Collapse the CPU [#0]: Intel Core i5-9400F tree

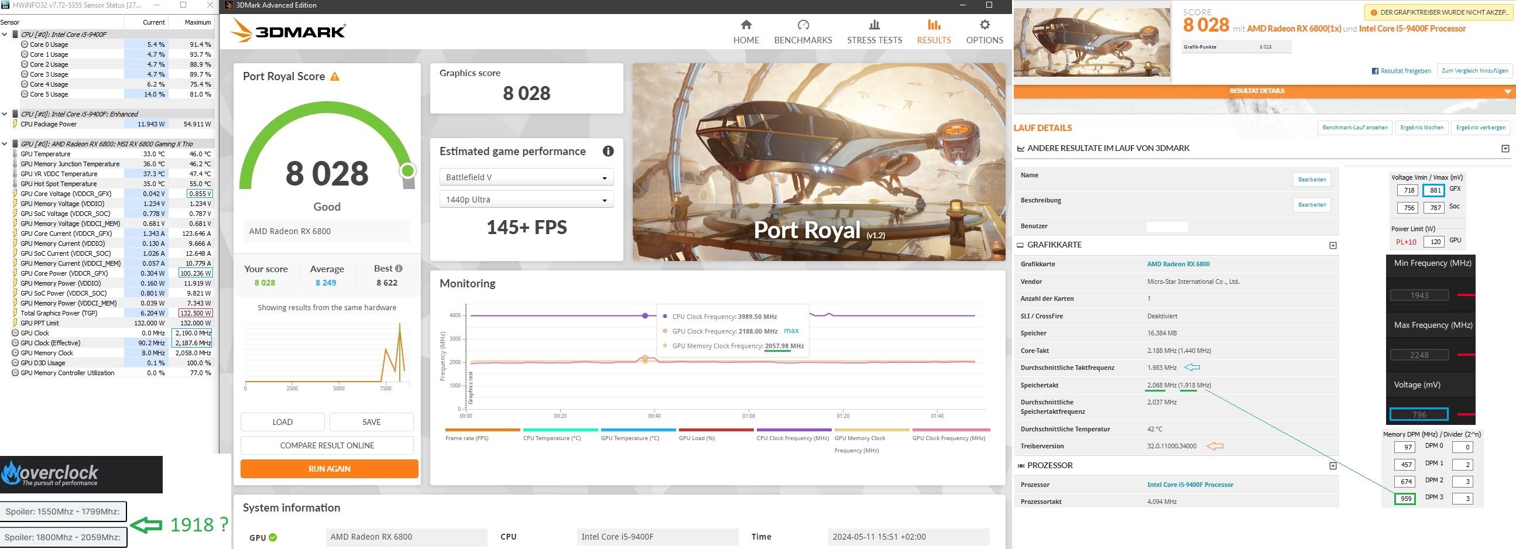pos(5,34)
